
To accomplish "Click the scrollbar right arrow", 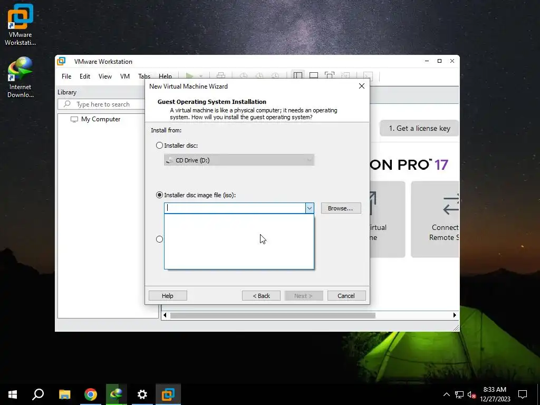I will [455, 315].
